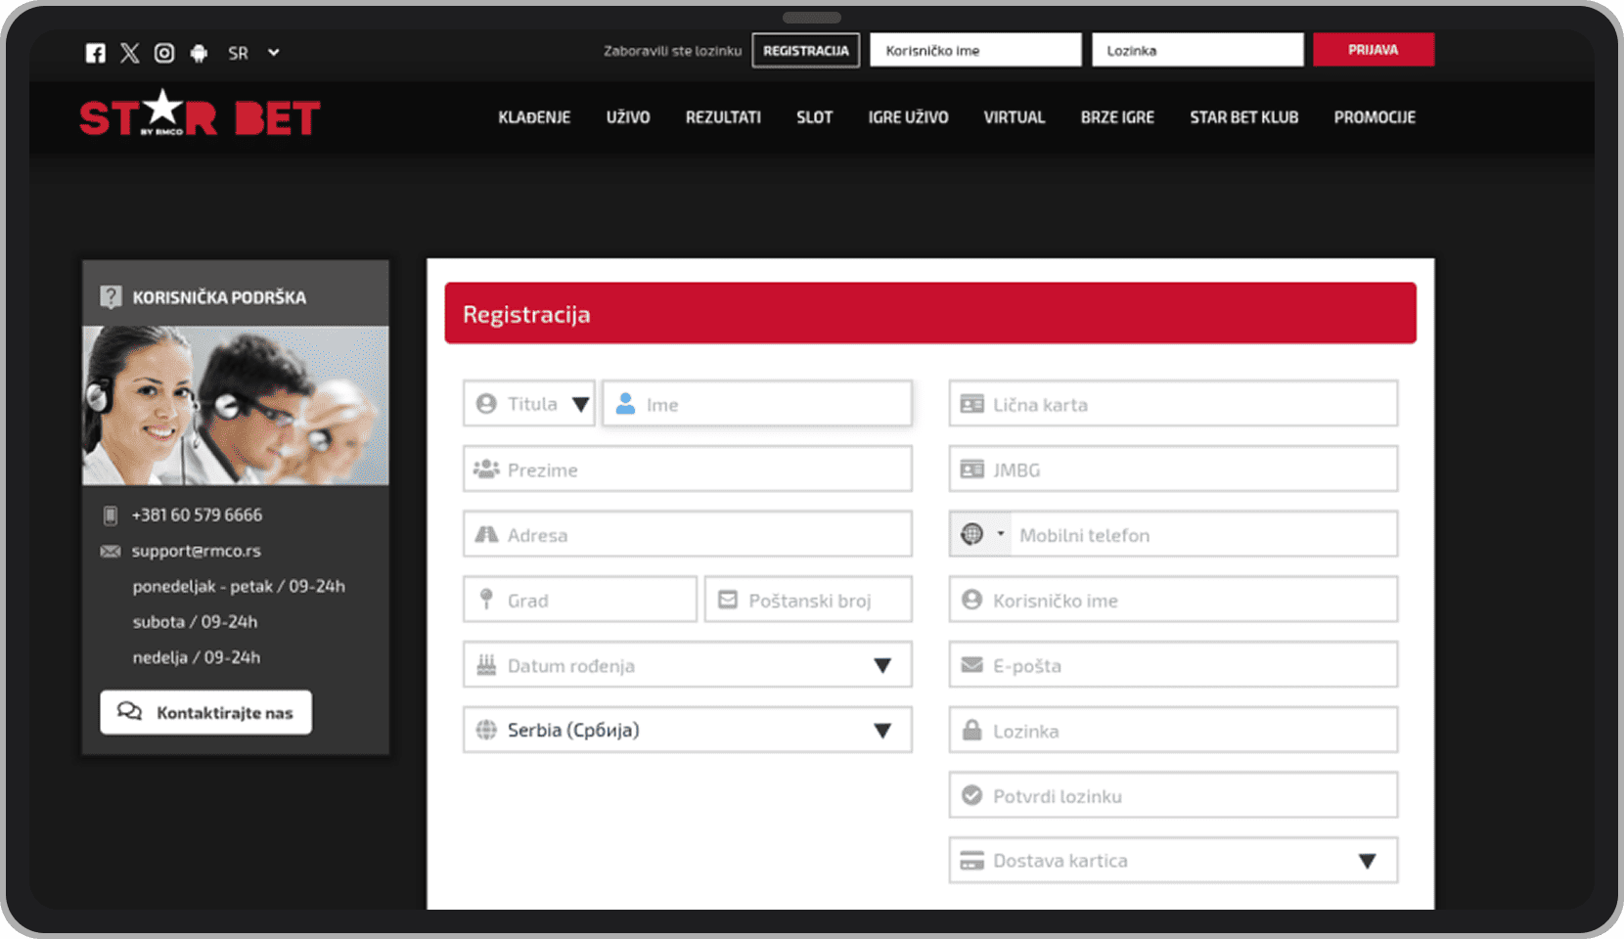Viewport: 1624px width, 939px height.
Task: Click the map pin icon in Grad field
Action: pos(486,599)
